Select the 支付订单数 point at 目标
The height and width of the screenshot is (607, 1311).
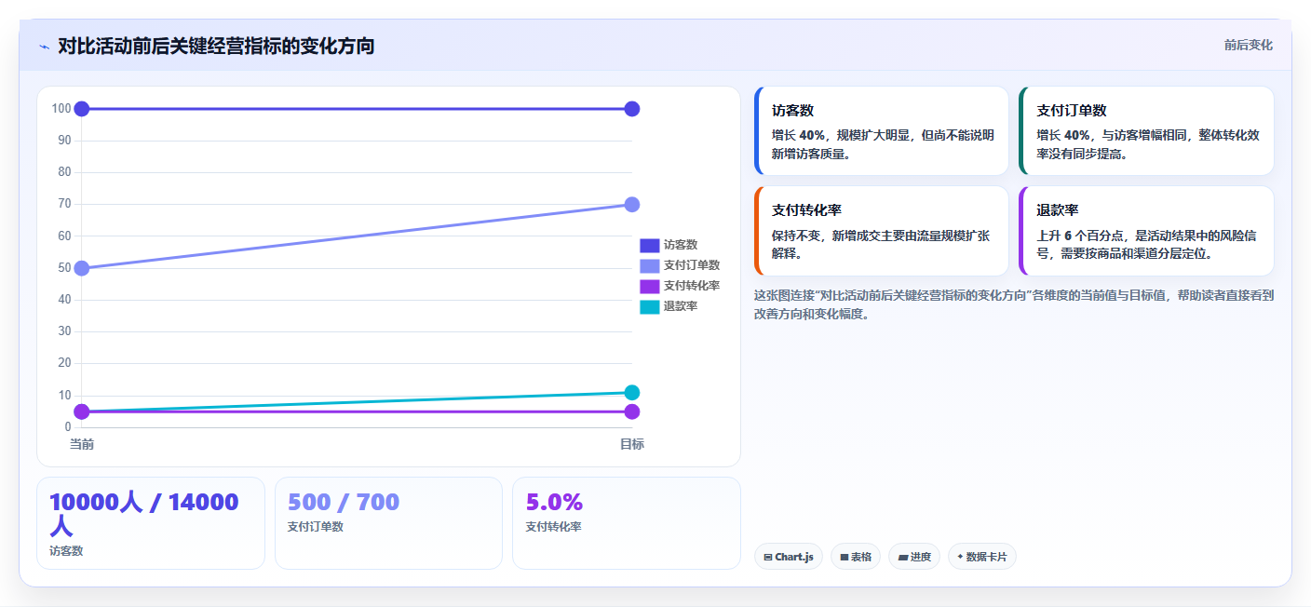pos(632,205)
